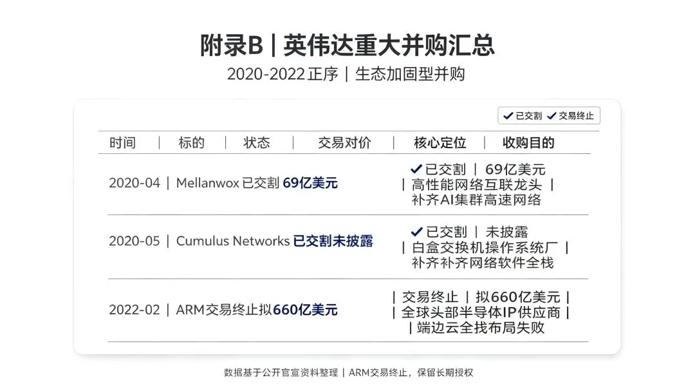This screenshot has width=695, height=391.
Task: Click the ARM交易终止拟 text
Action: (x=224, y=310)
